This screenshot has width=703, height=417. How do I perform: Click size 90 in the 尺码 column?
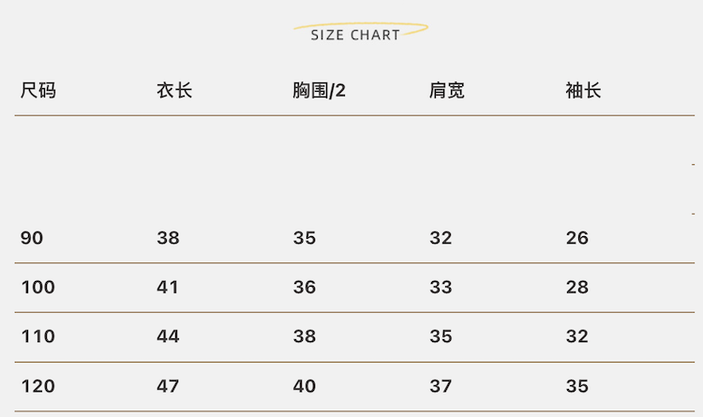click(x=32, y=238)
